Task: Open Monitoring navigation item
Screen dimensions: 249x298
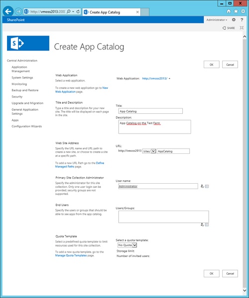Action: coord(19,84)
